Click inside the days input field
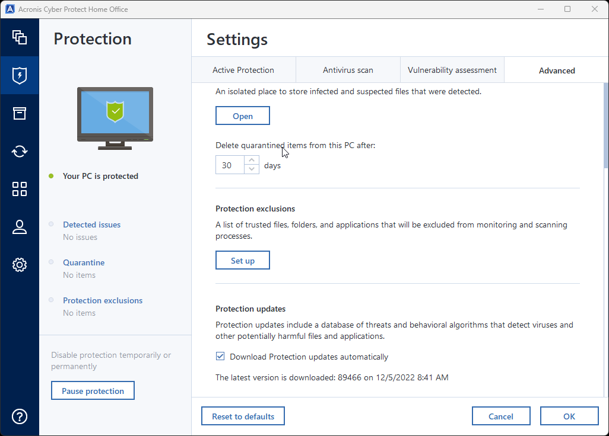Screen dimensions: 609x436 pos(229,165)
